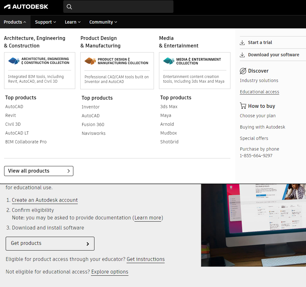The height and width of the screenshot is (287, 306).
Task: Expand the Learn menu
Action: [73, 22]
